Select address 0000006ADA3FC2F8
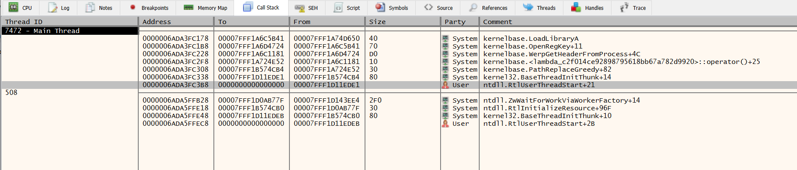797x170 pixels. point(176,62)
